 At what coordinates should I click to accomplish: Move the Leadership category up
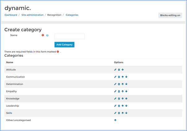pyautogui.click(x=123, y=106)
